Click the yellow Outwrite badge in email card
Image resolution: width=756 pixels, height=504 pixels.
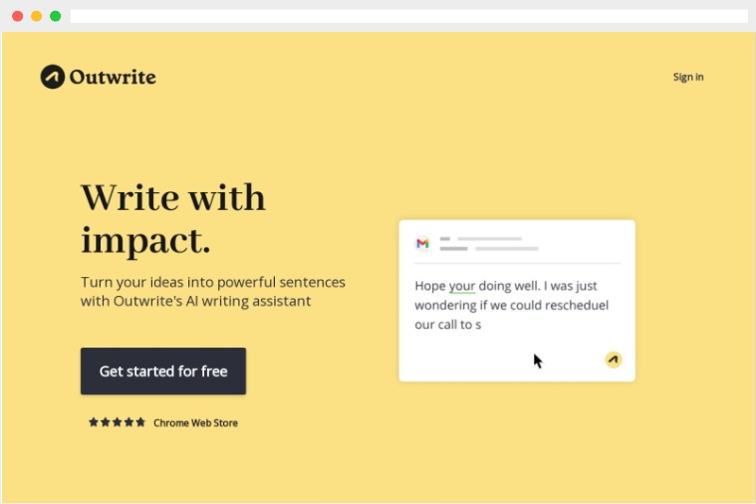click(x=614, y=360)
